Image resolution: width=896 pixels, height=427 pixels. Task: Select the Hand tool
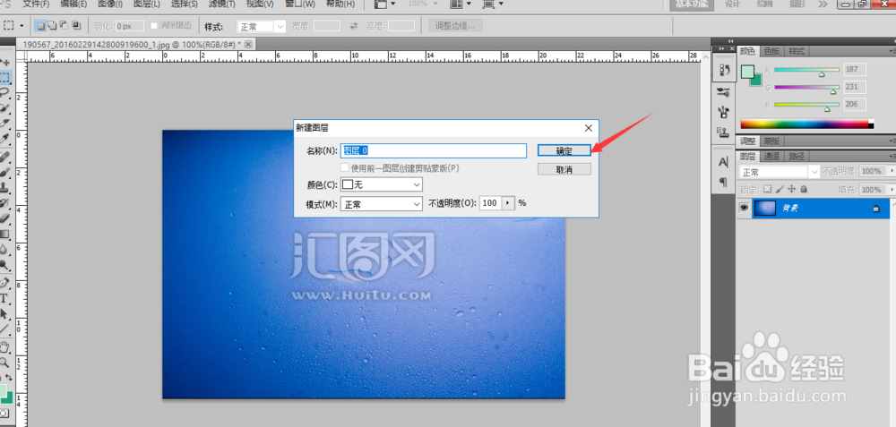[x=4, y=346]
